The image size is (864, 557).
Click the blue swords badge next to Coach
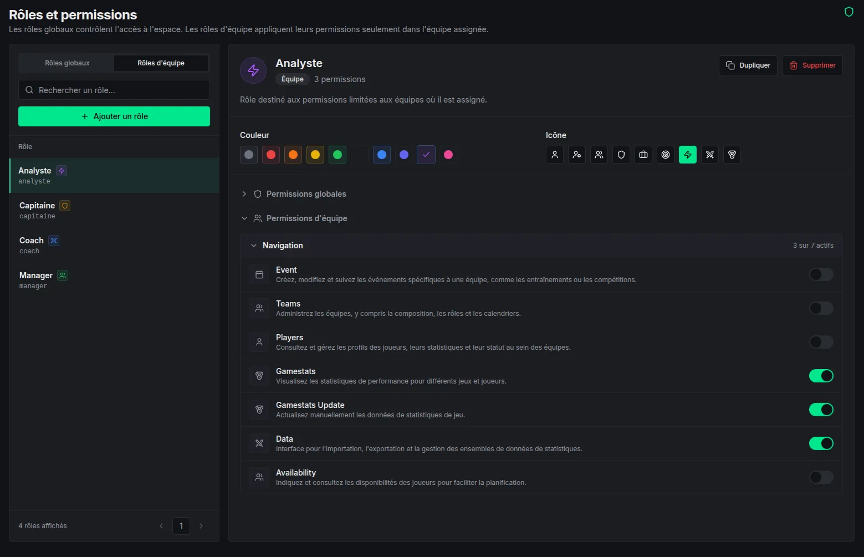(x=54, y=241)
